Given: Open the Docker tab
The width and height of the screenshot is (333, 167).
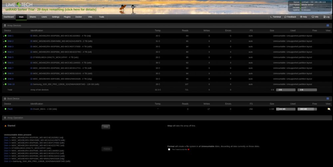Looking at the screenshot, I should pyautogui.click(x=79, y=17).
